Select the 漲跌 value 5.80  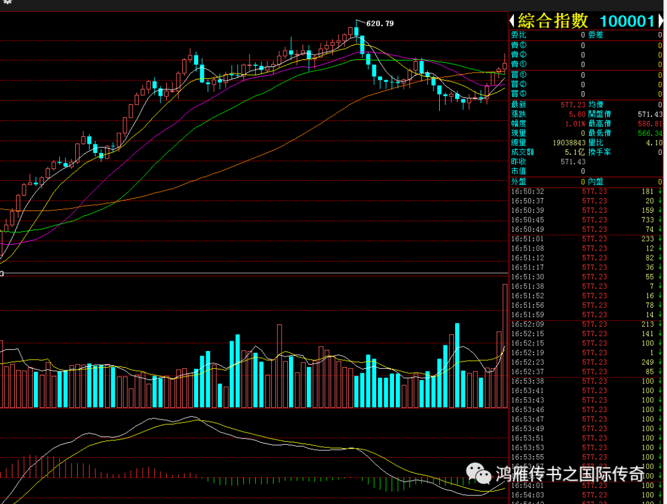[577, 114]
